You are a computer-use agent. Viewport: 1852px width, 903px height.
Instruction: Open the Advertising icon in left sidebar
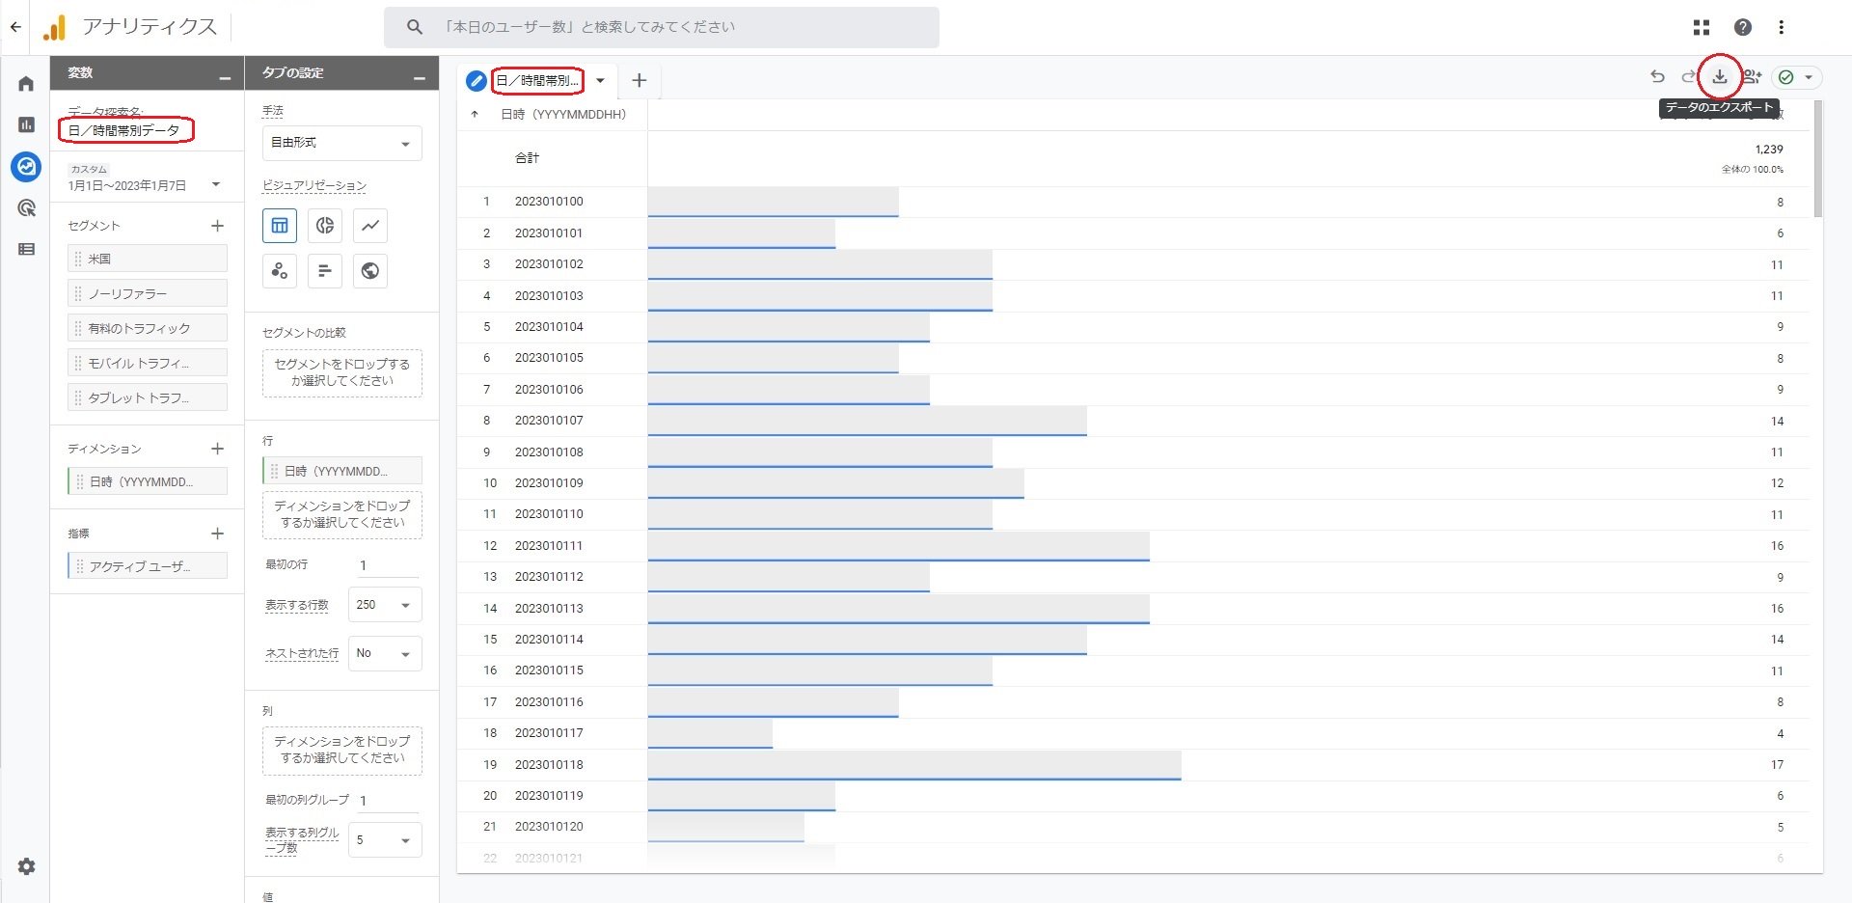[x=26, y=207]
